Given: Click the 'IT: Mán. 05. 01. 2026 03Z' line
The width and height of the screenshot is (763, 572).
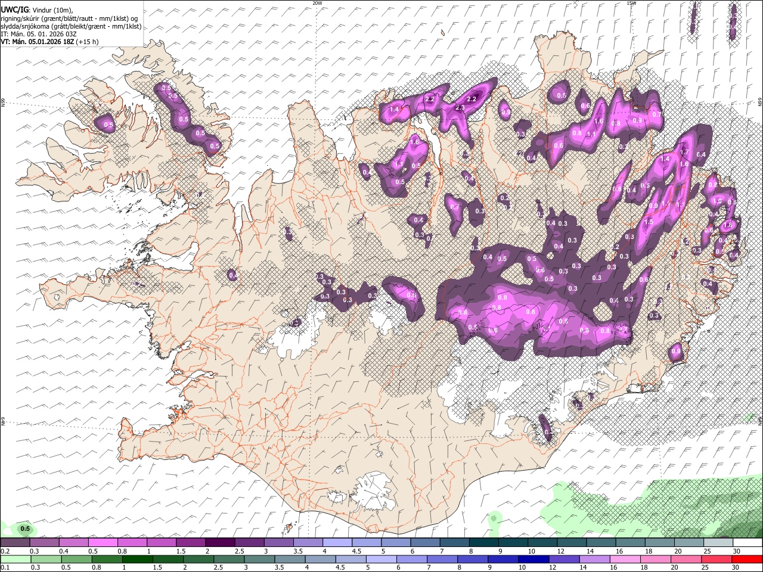Looking at the screenshot, I should pyautogui.click(x=39, y=34).
